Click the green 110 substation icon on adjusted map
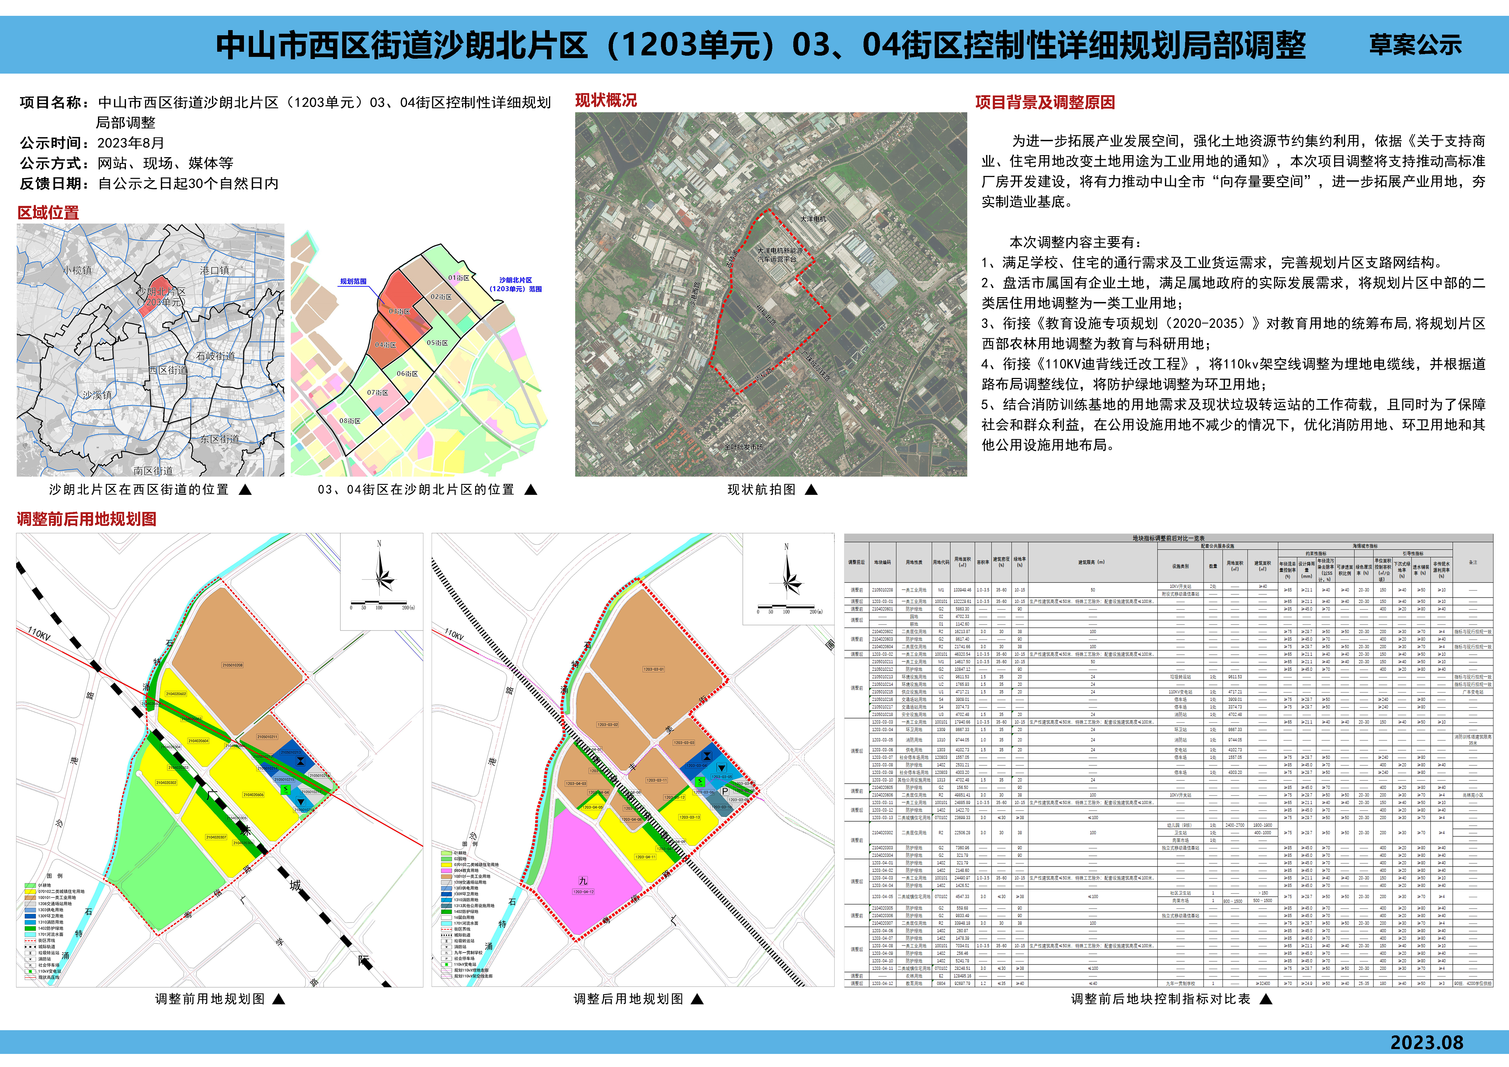The width and height of the screenshot is (1509, 1067). tap(700, 782)
